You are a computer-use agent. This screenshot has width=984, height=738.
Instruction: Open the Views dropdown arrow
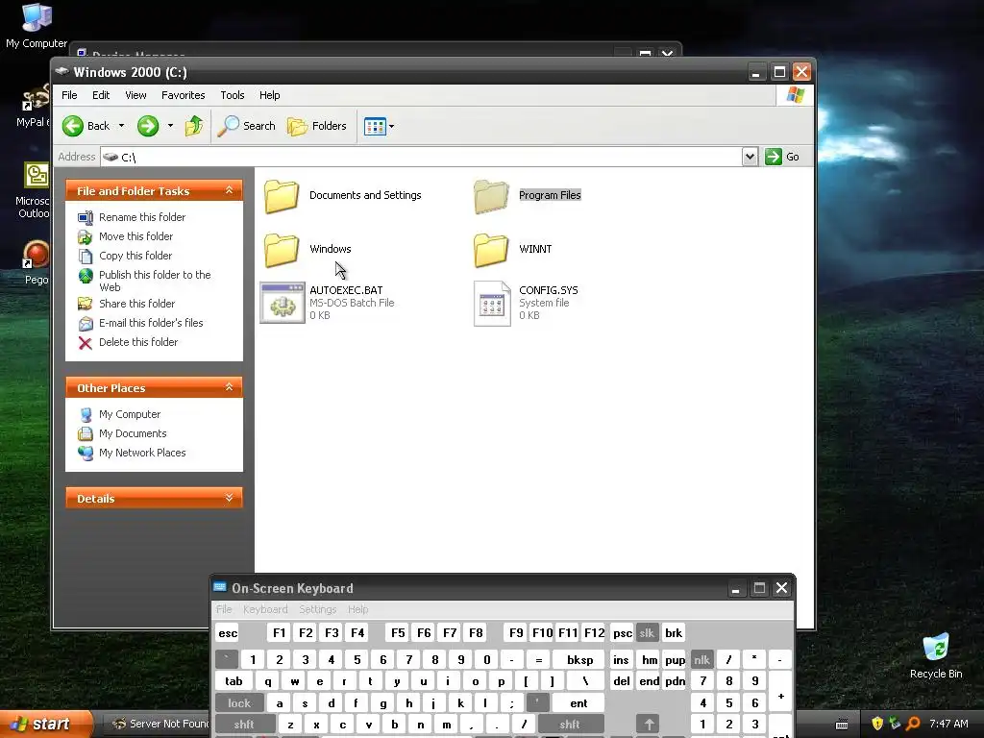[392, 126]
